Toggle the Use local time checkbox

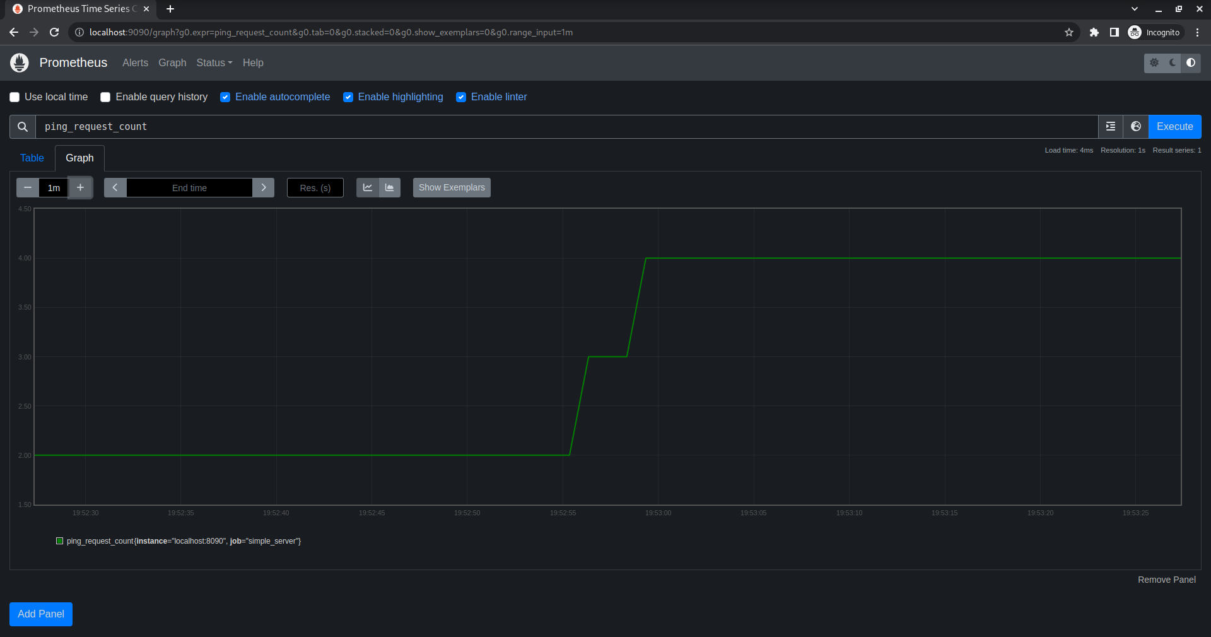coord(15,97)
